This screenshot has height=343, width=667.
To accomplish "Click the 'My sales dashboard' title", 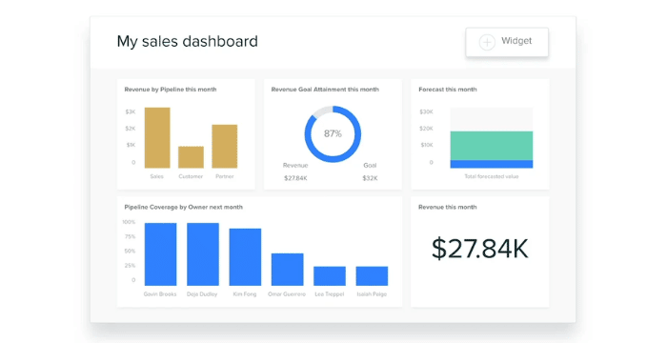I will click(187, 42).
